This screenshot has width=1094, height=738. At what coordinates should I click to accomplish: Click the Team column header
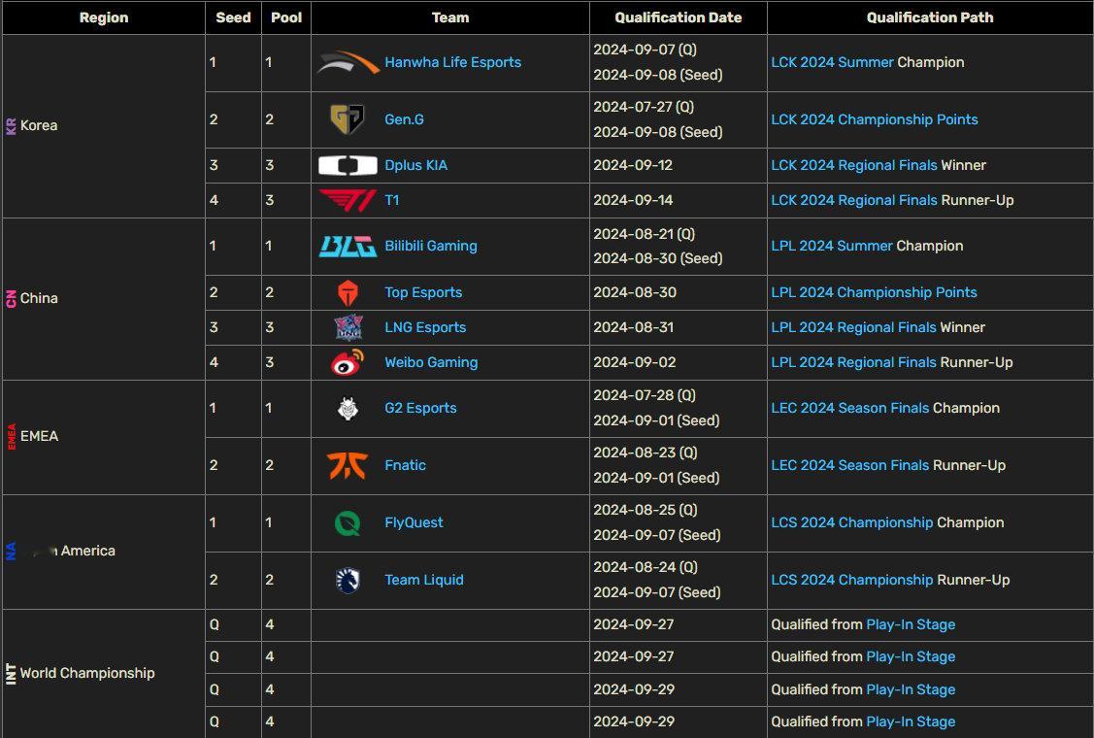click(450, 17)
